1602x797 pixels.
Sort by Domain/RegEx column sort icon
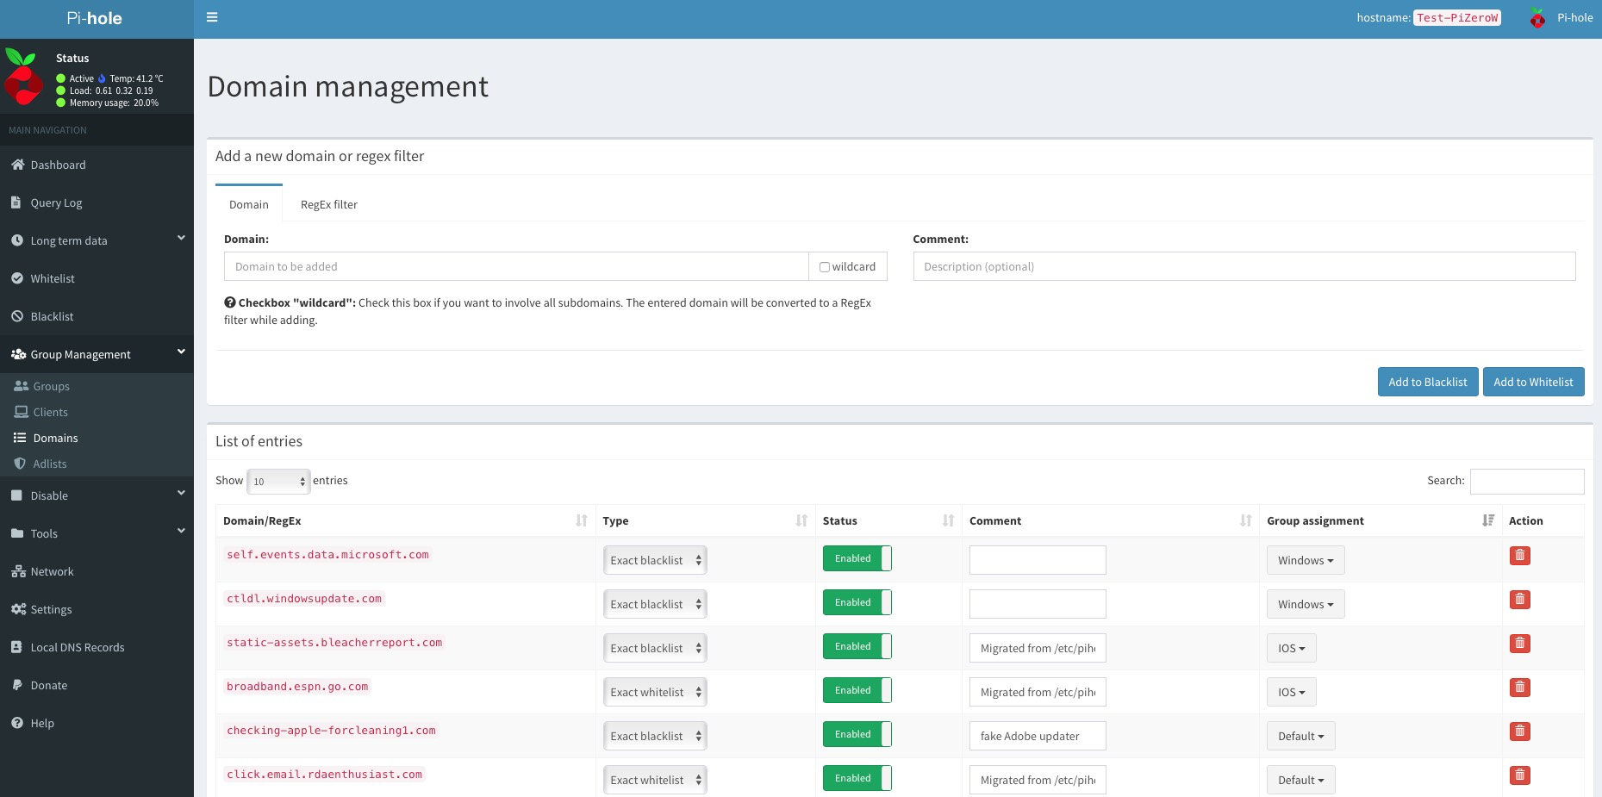pos(582,520)
